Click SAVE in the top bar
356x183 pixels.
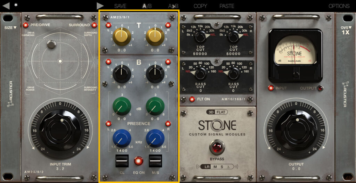[120, 6]
